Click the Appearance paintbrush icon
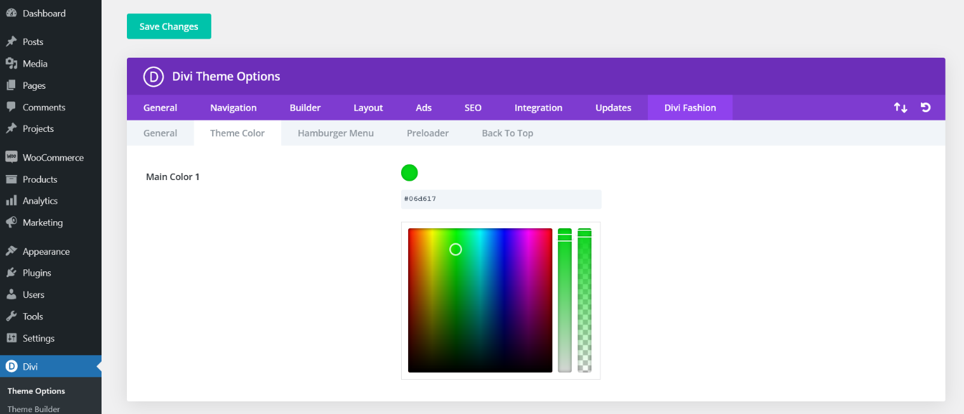The image size is (964, 414). coord(11,251)
